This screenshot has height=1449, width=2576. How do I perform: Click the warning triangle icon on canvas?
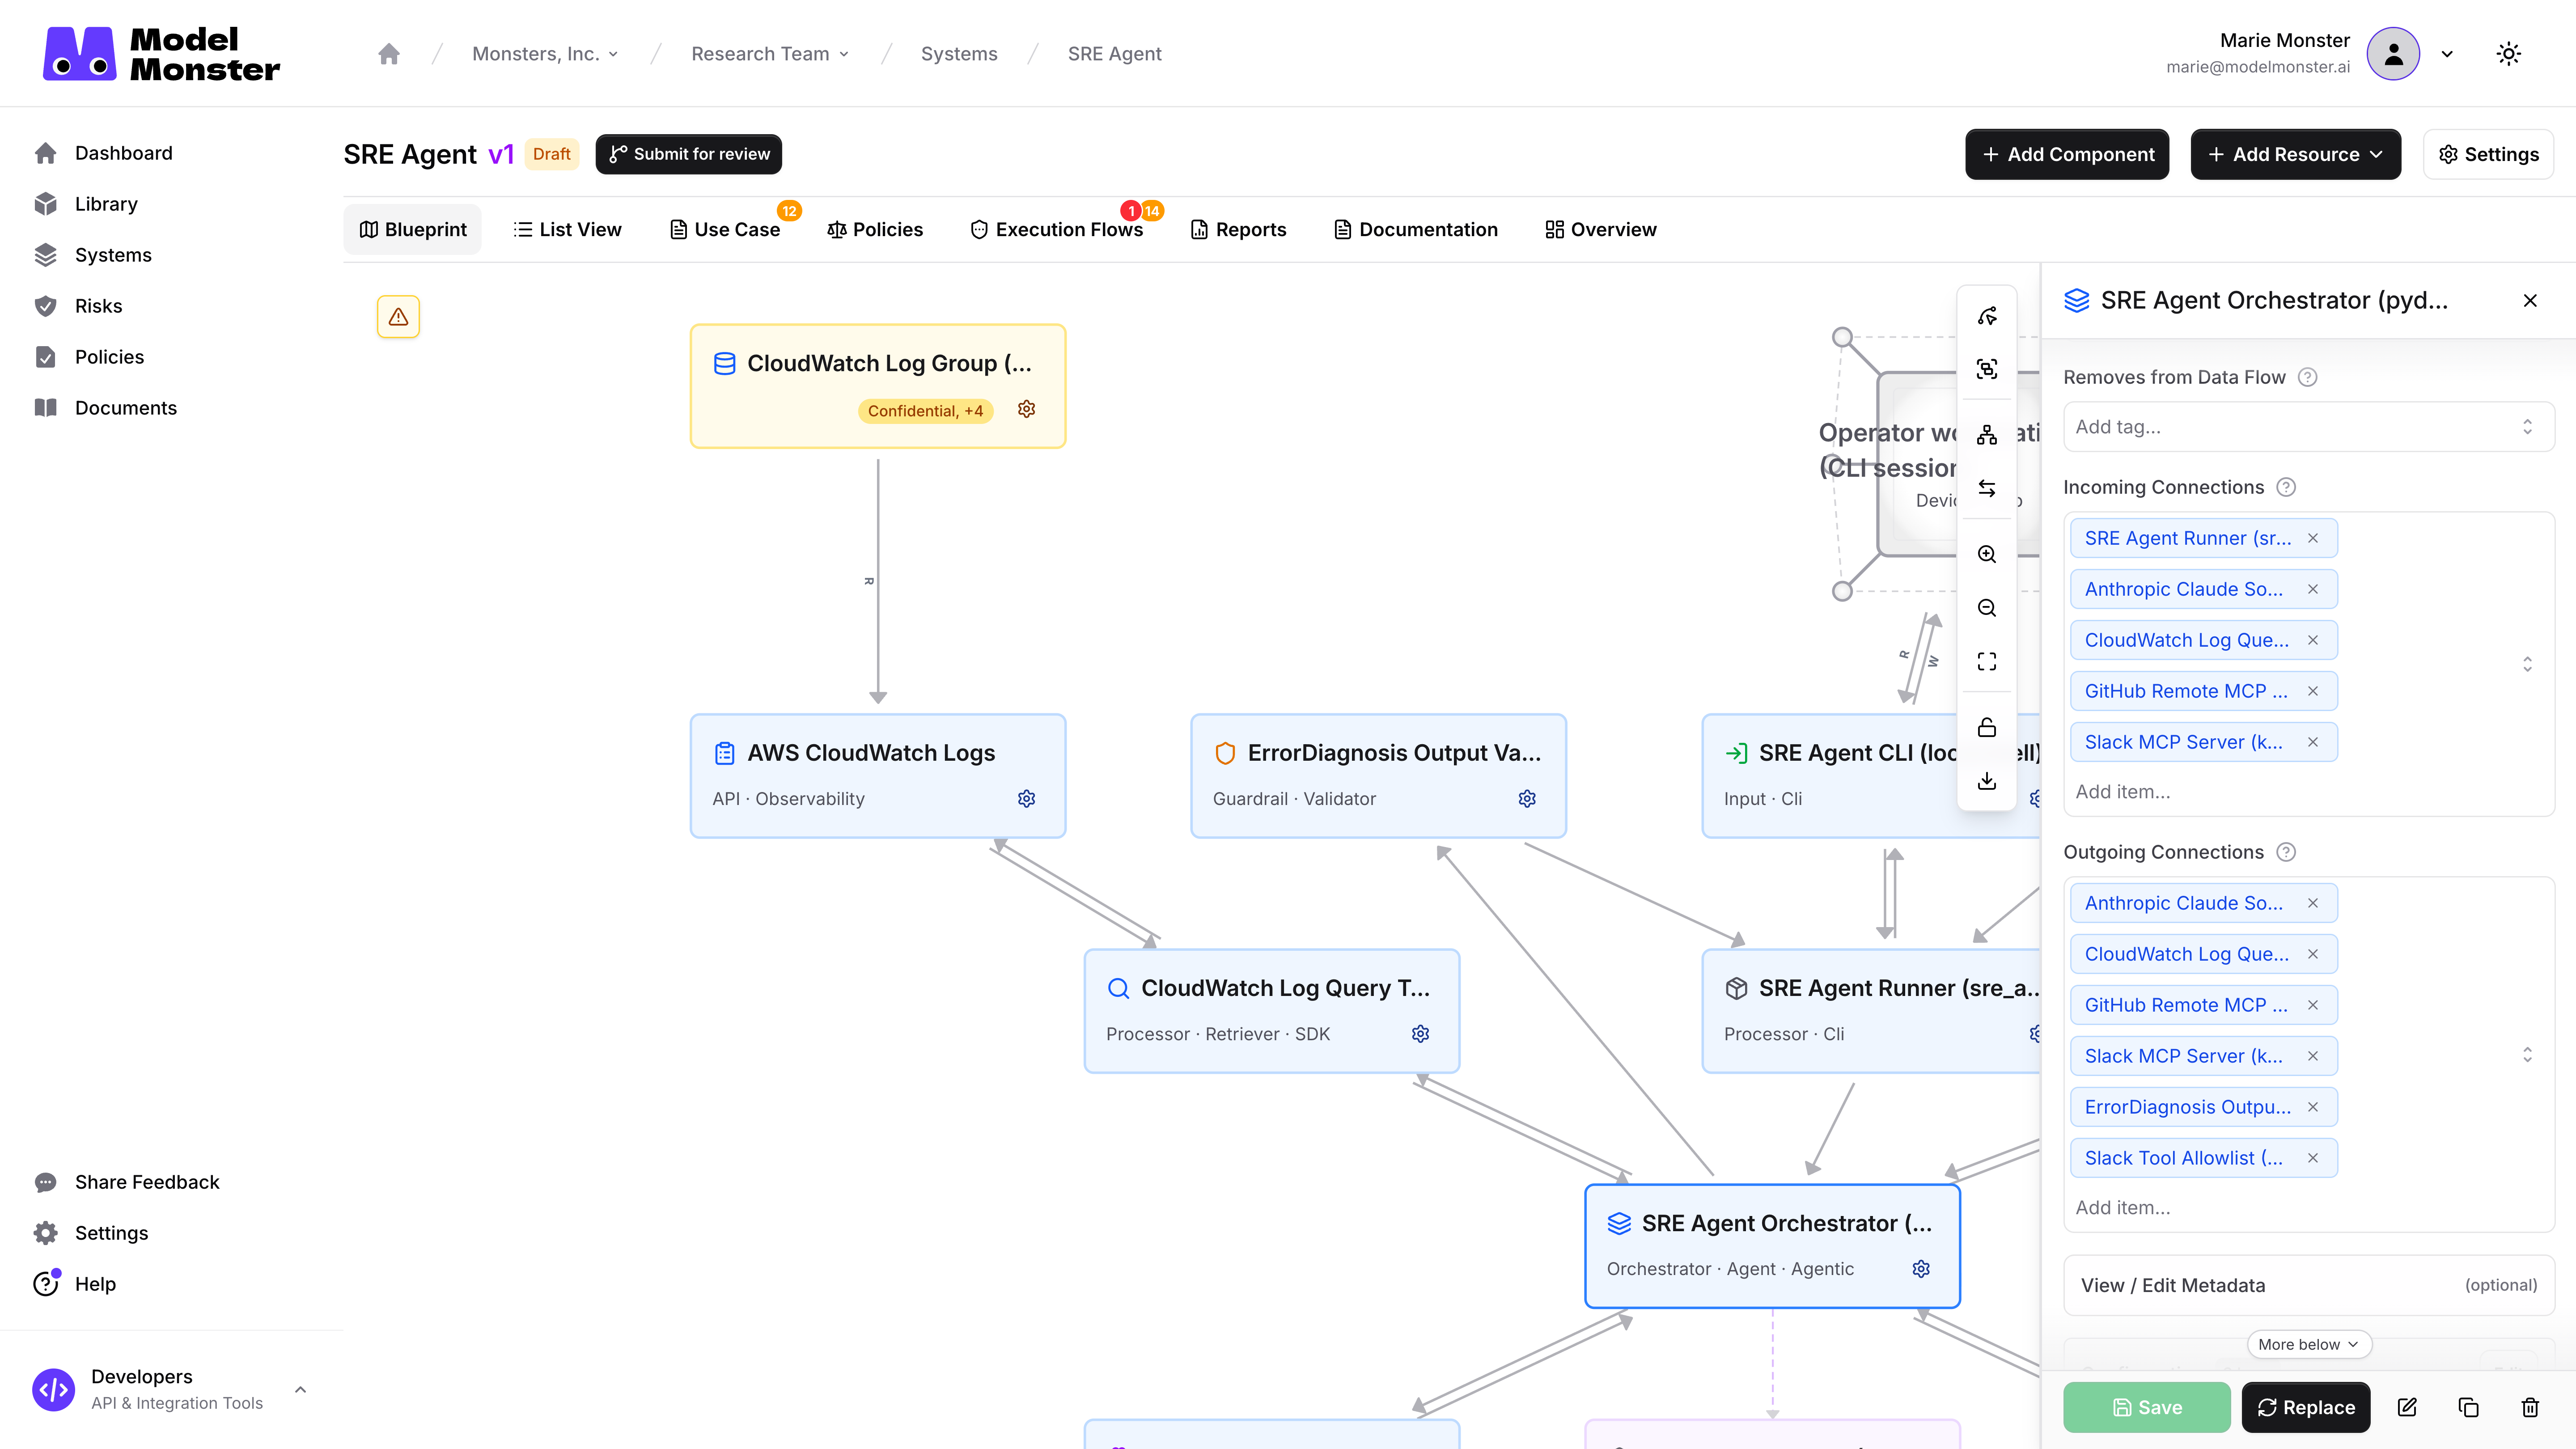pyautogui.click(x=398, y=317)
